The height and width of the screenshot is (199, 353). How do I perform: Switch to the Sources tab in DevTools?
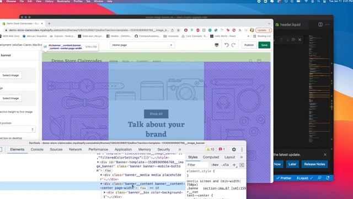56,149
